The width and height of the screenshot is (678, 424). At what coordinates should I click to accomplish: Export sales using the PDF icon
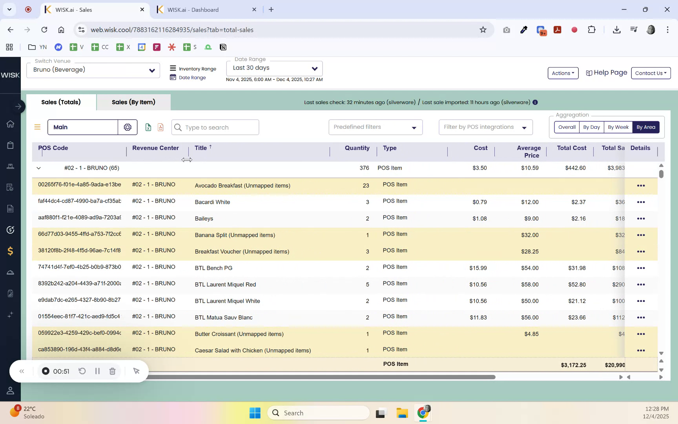(x=160, y=127)
